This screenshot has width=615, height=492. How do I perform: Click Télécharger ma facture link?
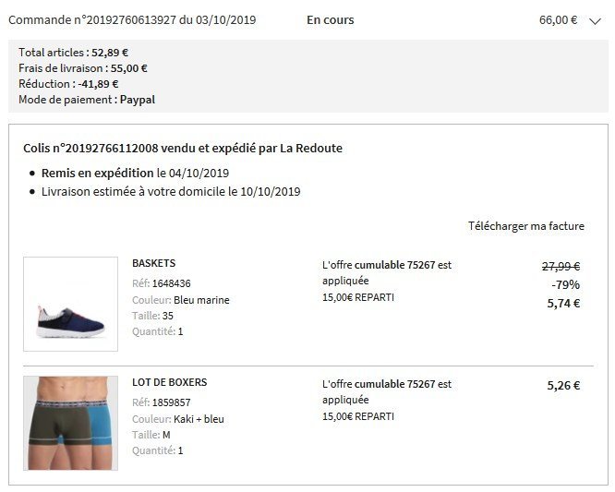[526, 226]
